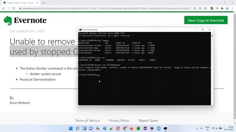This screenshot has height=132, width=236.
Task: Click the microphone tray icon
Action: click(x=201, y=128)
